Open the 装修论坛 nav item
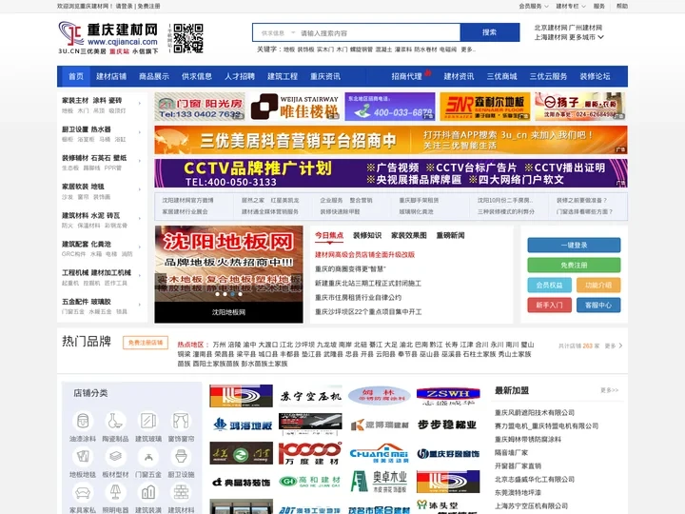685x514 pixels. pos(595,76)
